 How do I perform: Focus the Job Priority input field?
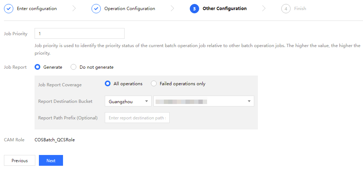(79, 33)
